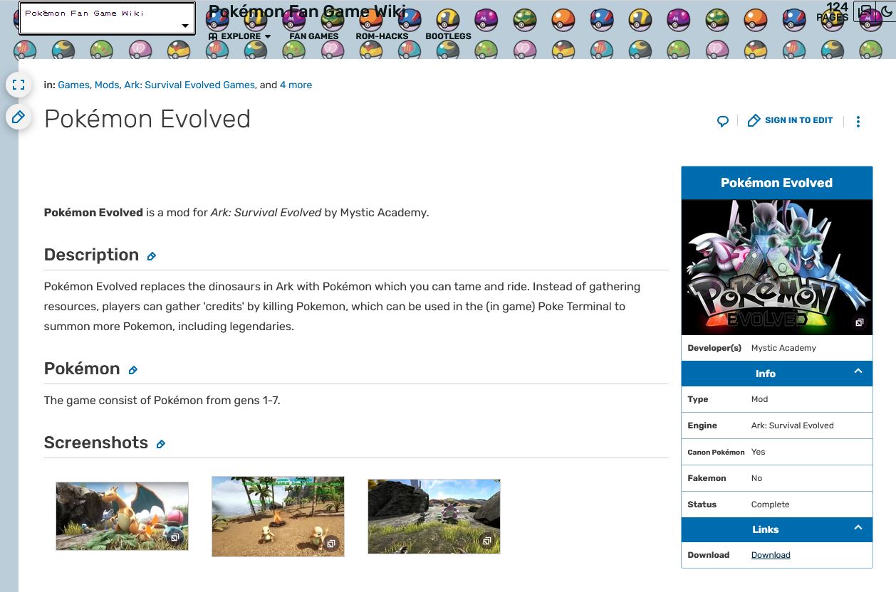Screen dimensions: 896x592
Task: Follow the Download link in the infobox
Action: (x=771, y=555)
